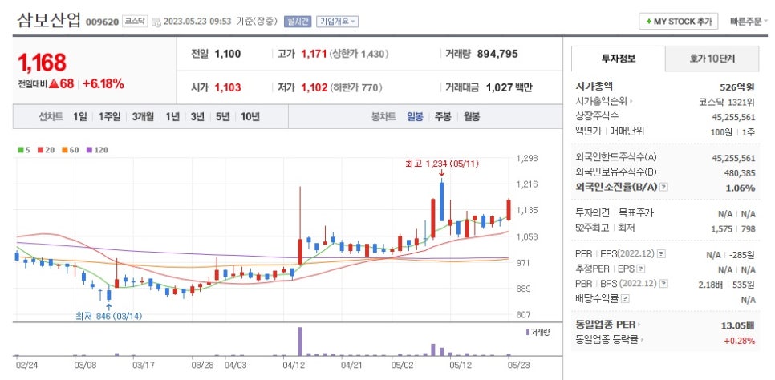Select the 10년 line chart period

pos(250,117)
